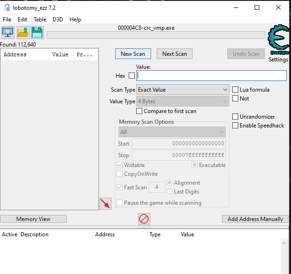Enable Pause the game while scanning
The image size is (291, 274).
[119, 203]
